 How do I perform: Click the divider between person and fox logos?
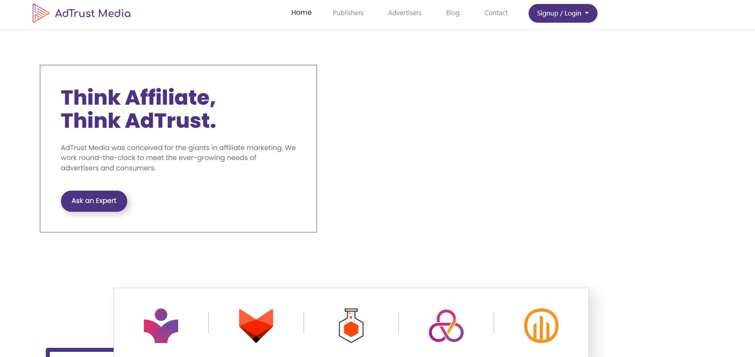(x=208, y=322)
